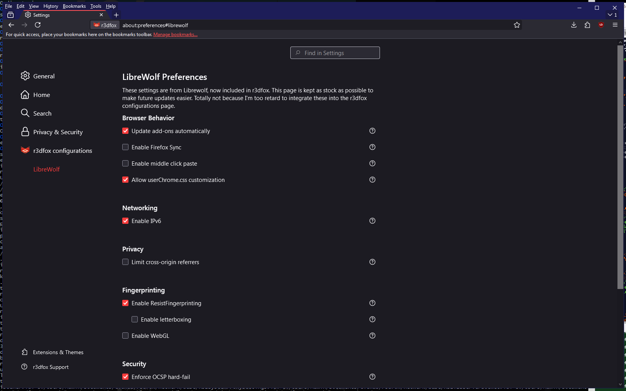Reload the current page
This screenshot has width=626, height=391.
point(38,25)
